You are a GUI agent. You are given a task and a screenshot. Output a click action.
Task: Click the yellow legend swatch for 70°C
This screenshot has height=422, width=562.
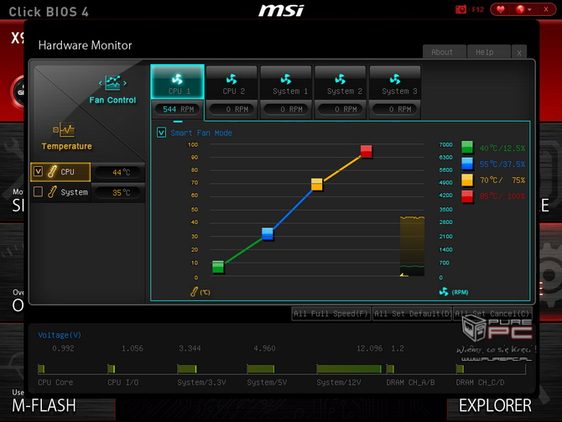point(467,180)
